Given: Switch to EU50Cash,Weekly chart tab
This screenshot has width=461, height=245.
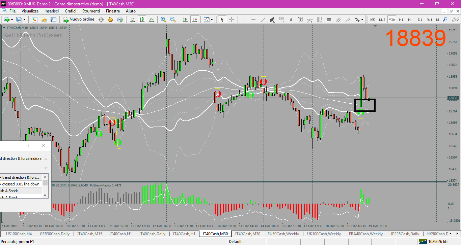Looking at the screenshot, I should tap(283, 234).
